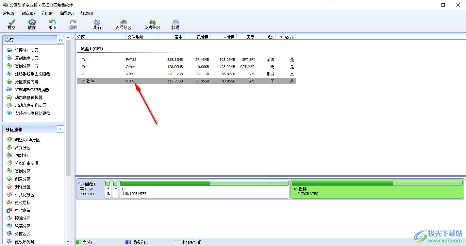466x246 pixels.
Task: Open the 磁盘(D) menu
Action: 28,13
